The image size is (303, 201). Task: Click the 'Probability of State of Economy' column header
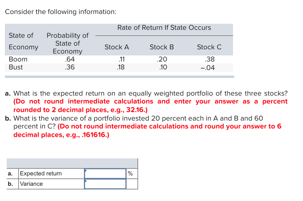click(x=67, y=43)
